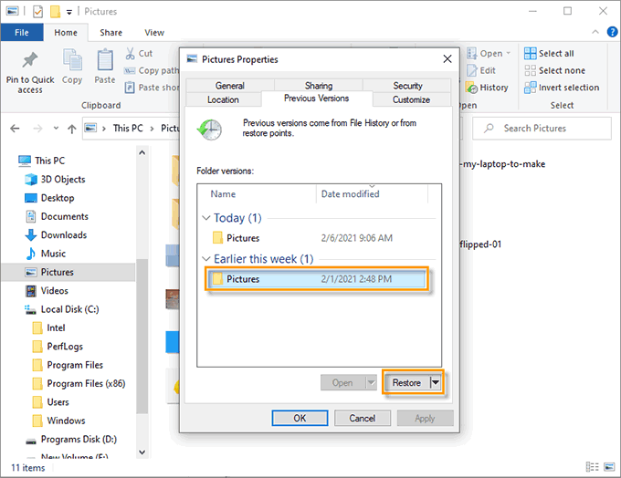Click OK in Pictures Properties
This screenshot has width=621, height=478.
pos(300,418)
